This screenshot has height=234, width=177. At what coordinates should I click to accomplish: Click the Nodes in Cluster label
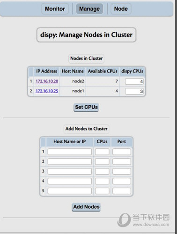click(x=86, y=58)
